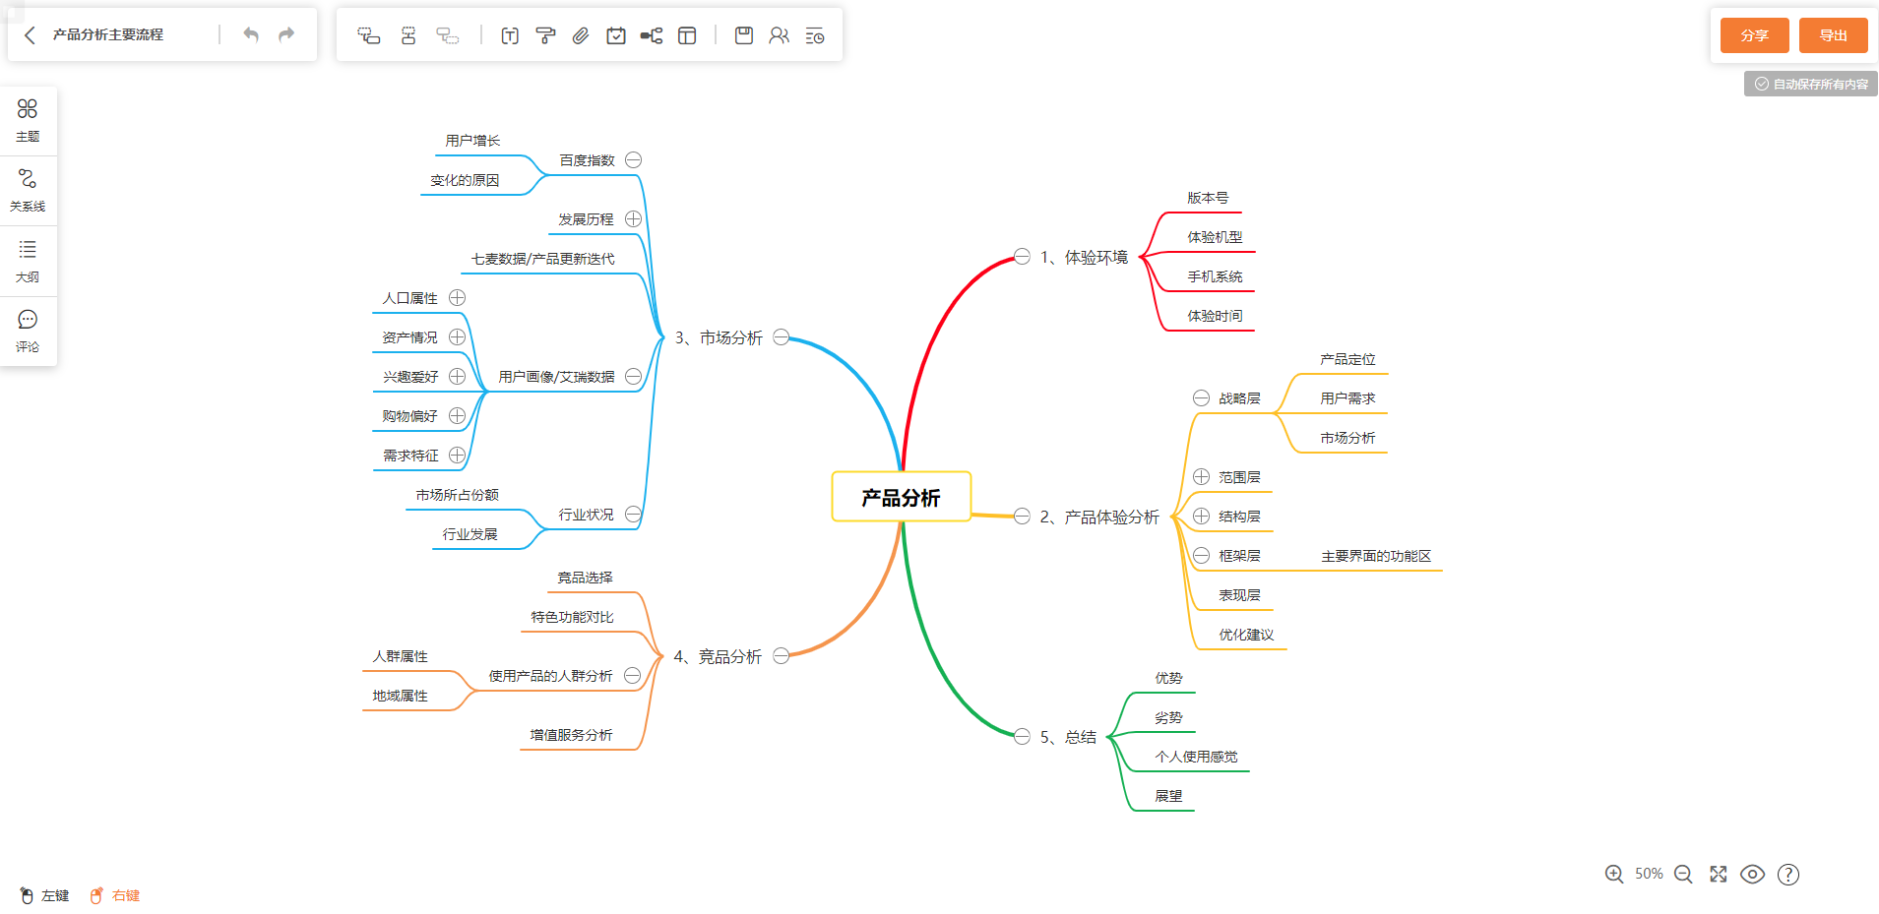1879x914 pixels.
Task: Open the version history list-clock icon
Action: point(815,35)
